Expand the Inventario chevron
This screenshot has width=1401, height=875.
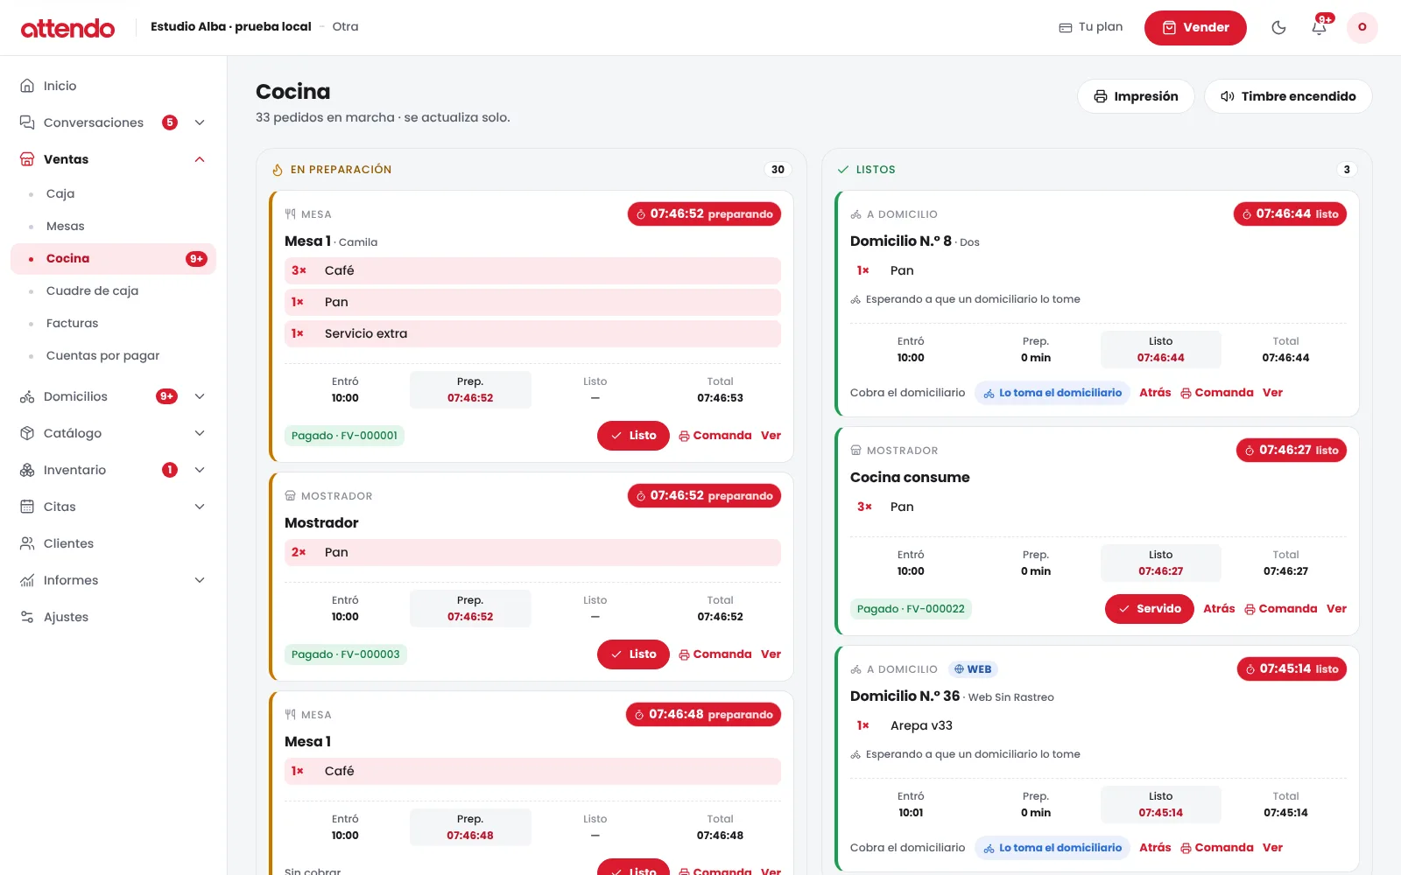pyautogui.click(x=200, y=470)
